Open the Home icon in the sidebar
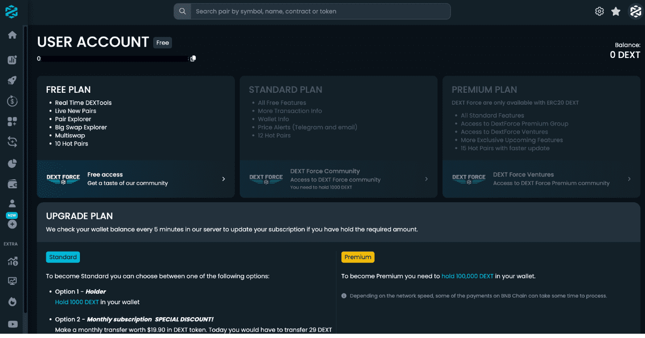 coord(12,34)
